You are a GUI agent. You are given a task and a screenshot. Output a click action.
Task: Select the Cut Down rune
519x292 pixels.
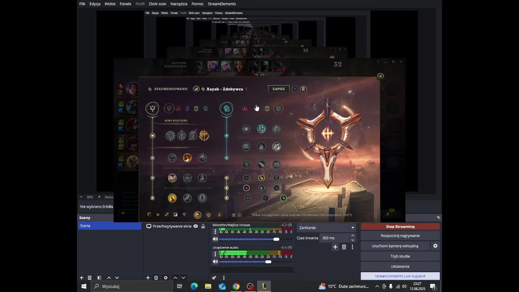click(187, 198)
